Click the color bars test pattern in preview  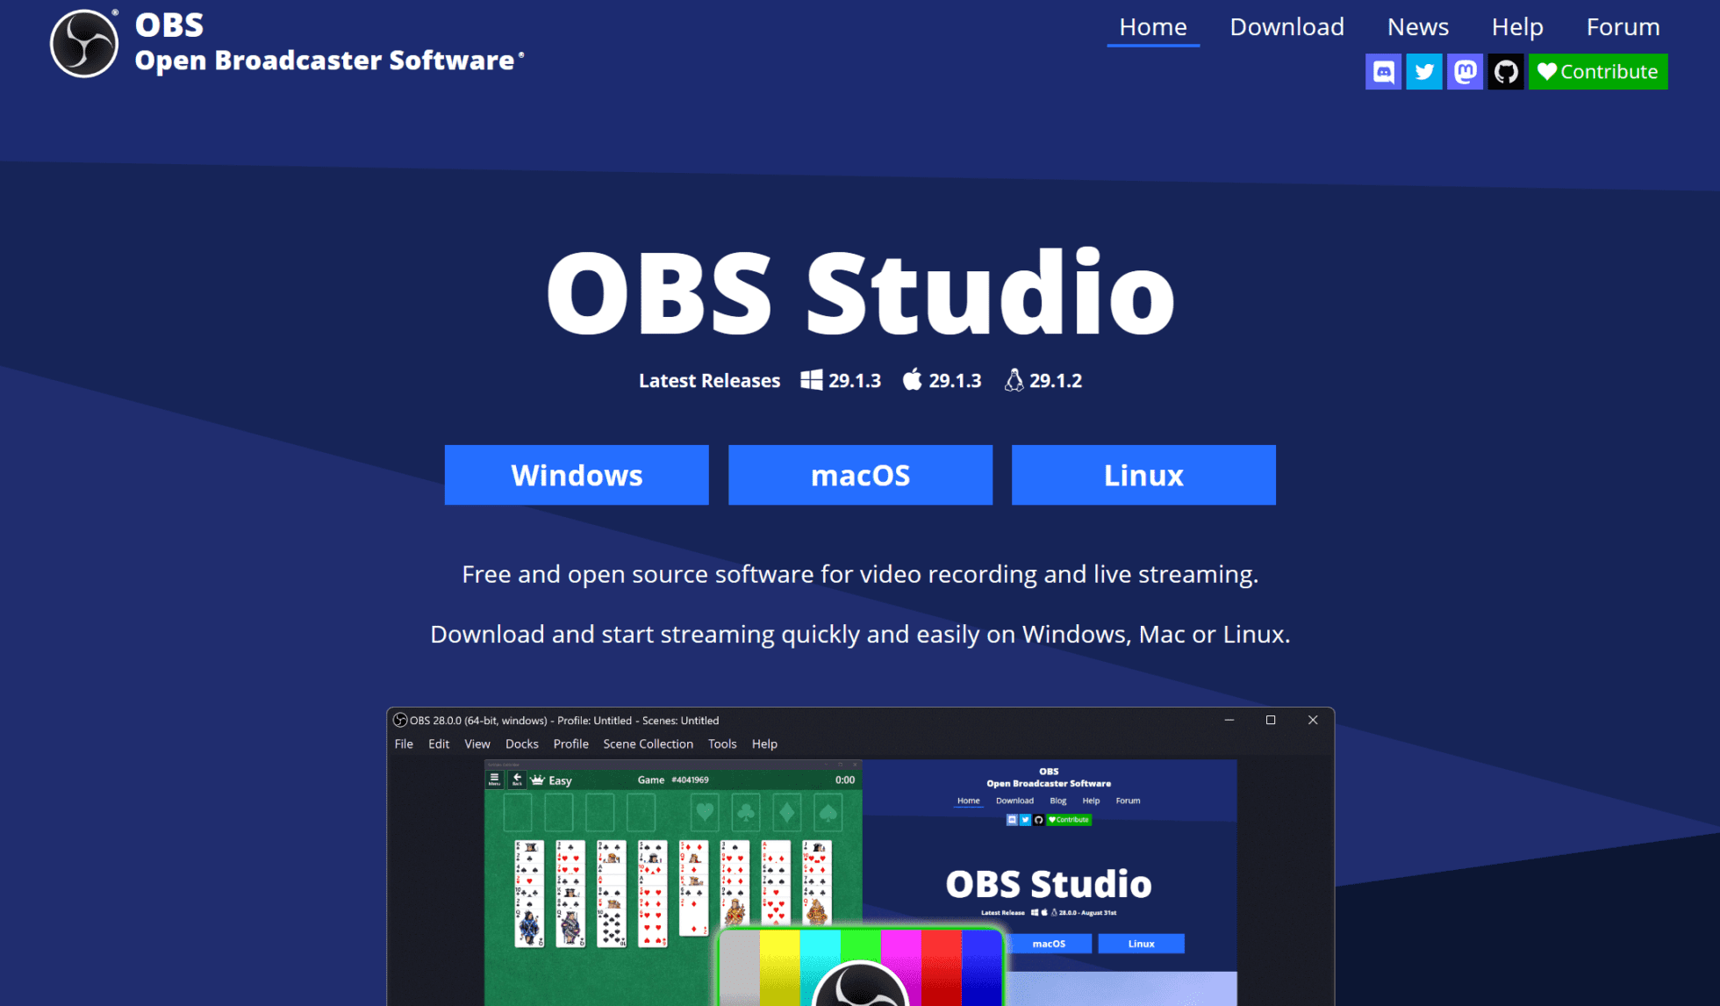pos(860,966)
